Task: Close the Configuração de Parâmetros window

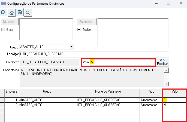Action: [180, 4]
